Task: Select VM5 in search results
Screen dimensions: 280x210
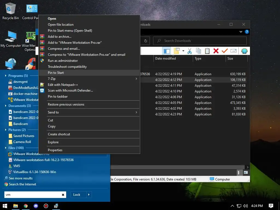Action: coord(17,166)
